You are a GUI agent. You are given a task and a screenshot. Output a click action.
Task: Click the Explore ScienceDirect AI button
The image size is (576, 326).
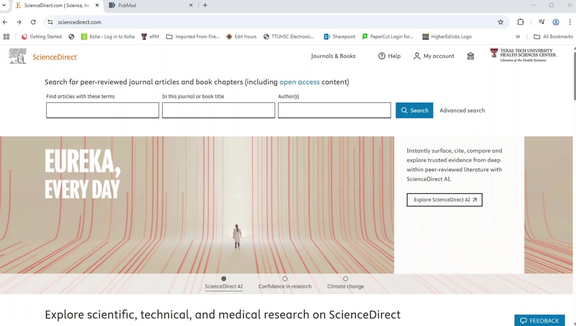(x=445, y=200)
